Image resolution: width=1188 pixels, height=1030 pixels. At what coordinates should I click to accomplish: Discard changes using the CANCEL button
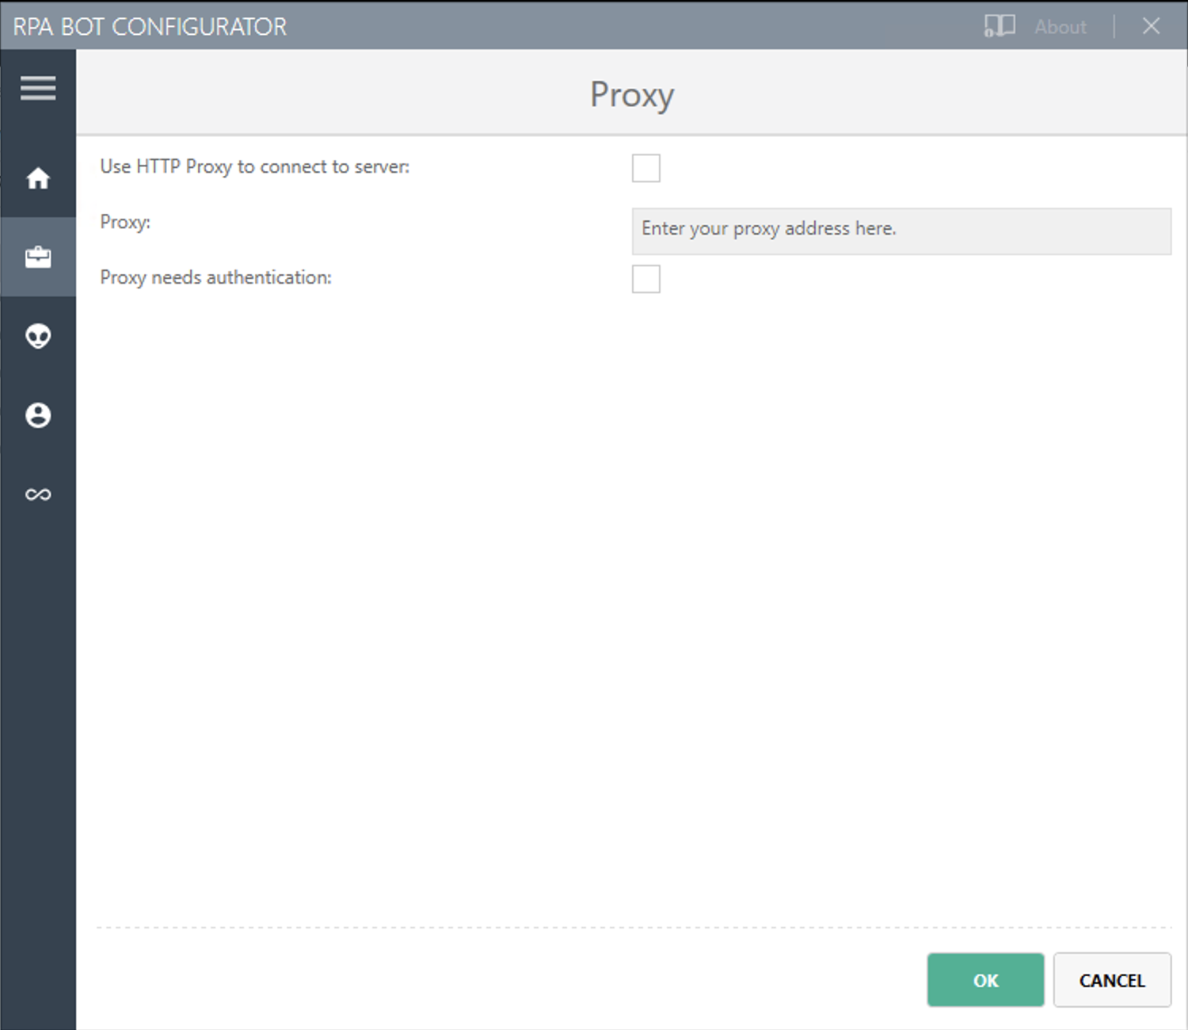[x=1112, y=980]
